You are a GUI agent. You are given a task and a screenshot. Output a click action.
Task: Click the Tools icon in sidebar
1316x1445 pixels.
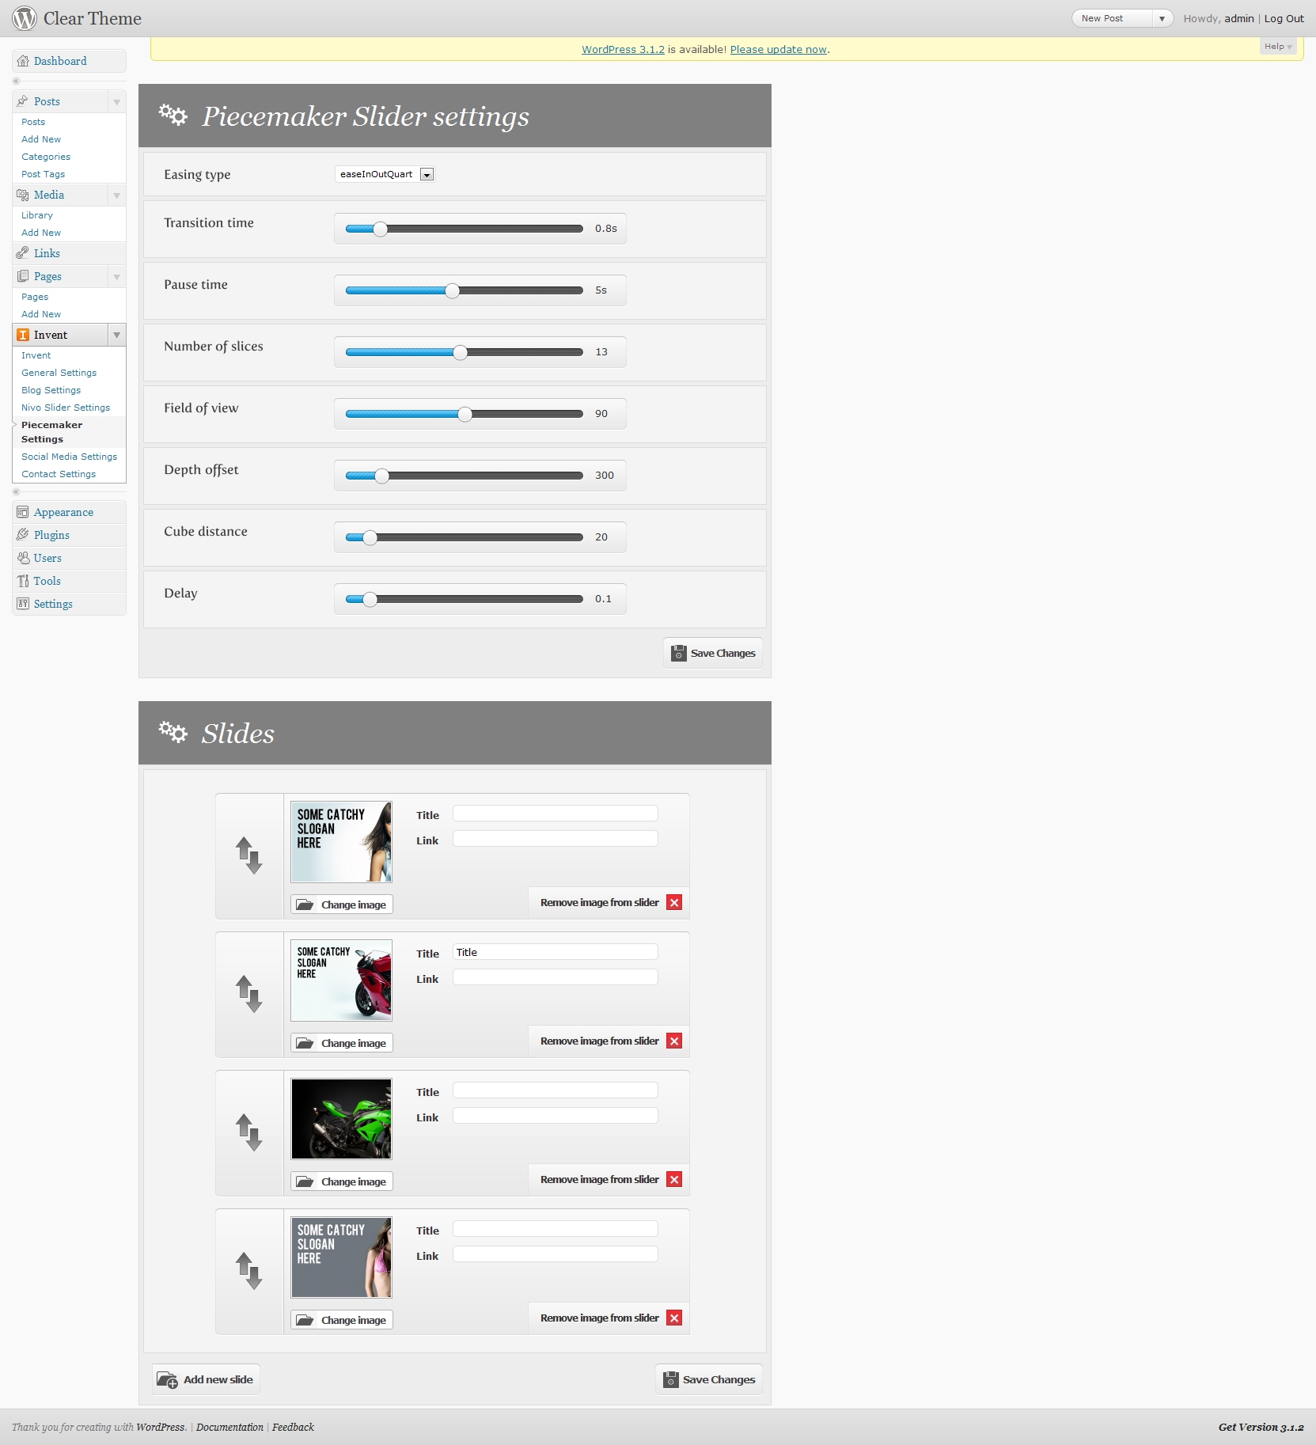click(23, 581)
